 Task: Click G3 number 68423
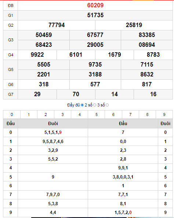[x=44, y=45]
